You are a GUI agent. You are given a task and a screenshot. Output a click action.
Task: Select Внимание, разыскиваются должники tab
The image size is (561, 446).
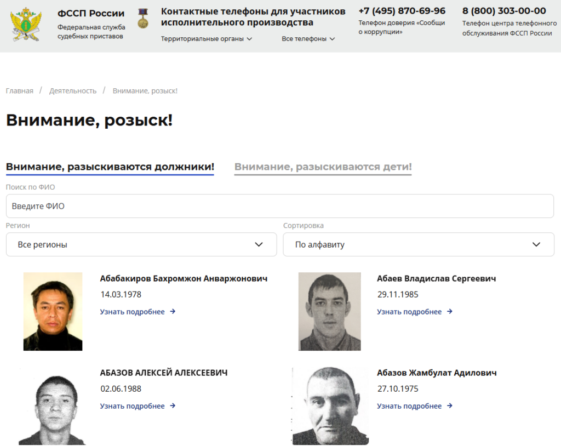point(110,167)
